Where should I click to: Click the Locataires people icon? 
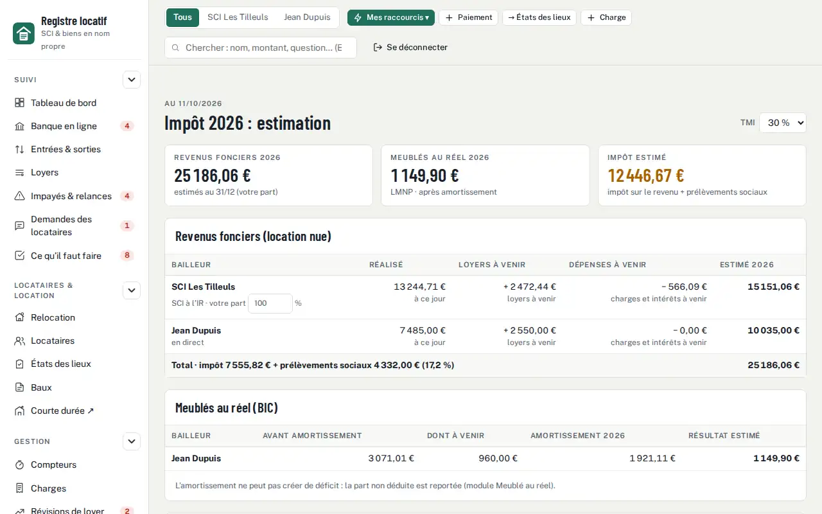click(x=19, y=341)
